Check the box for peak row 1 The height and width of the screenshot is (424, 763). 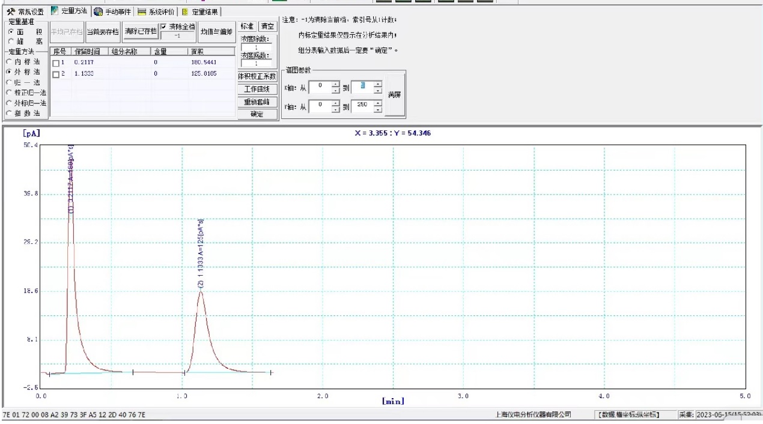(x=56, y=63)
